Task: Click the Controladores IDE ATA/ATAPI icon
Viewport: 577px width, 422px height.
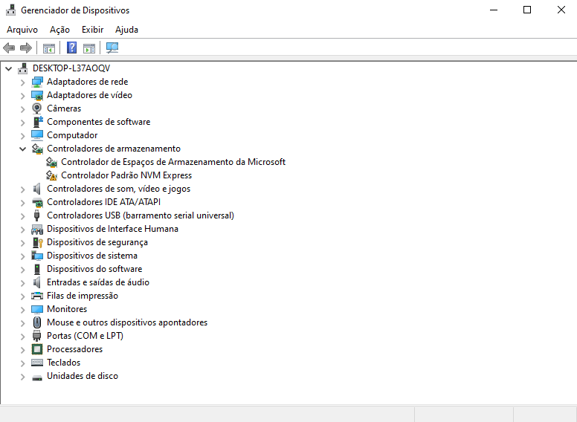Action: pos(37,202)
